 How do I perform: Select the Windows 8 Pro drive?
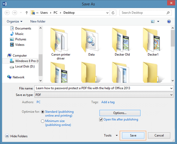(20, 61)
